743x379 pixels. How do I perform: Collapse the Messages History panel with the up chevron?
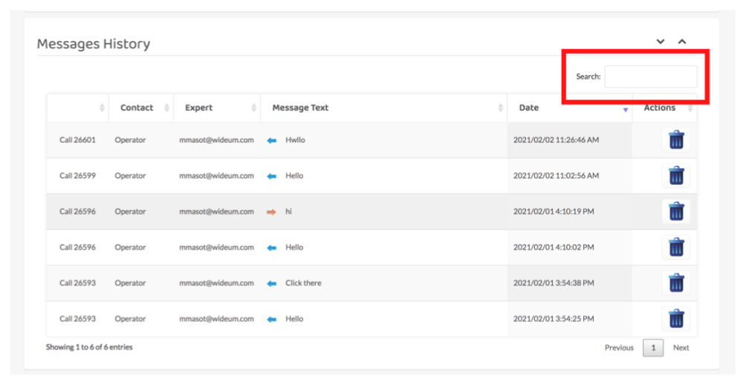tap(682, 42)
